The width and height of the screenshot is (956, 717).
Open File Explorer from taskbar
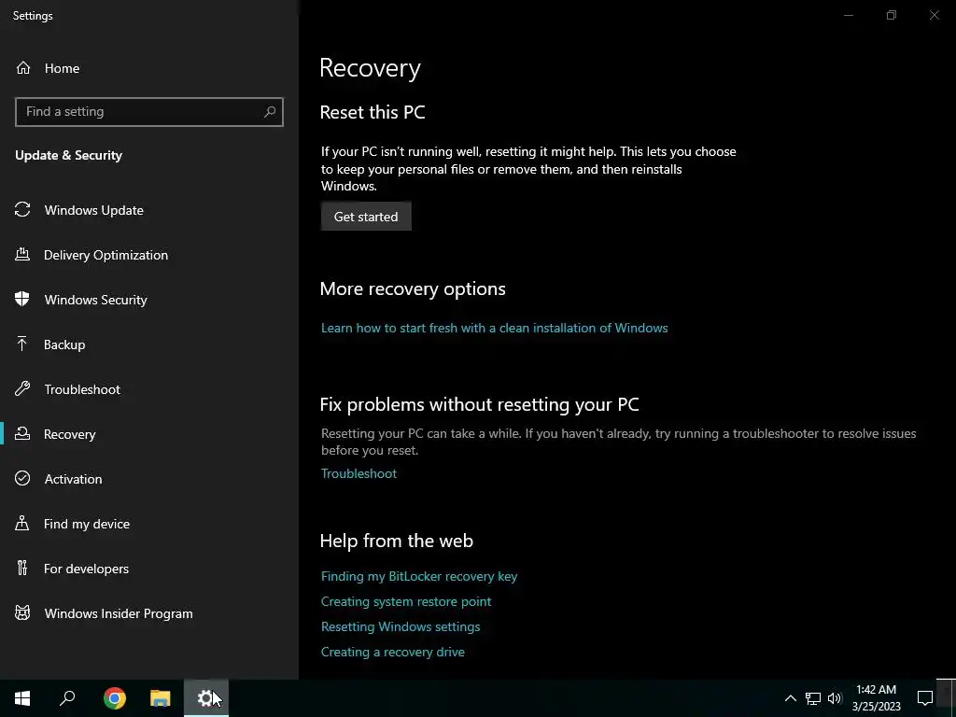(161, 698)
